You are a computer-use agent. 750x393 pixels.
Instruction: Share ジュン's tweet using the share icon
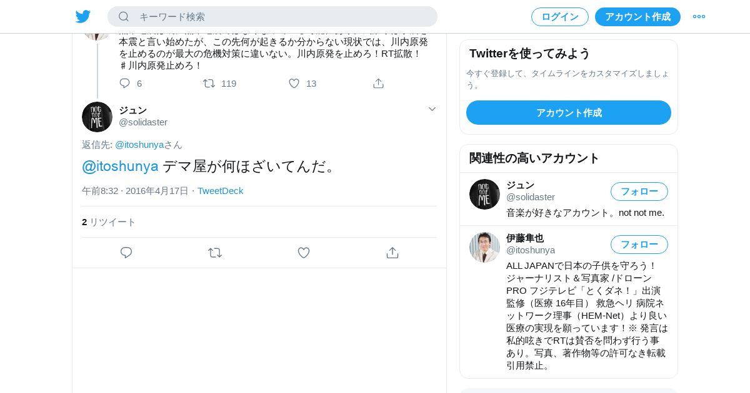392,253
